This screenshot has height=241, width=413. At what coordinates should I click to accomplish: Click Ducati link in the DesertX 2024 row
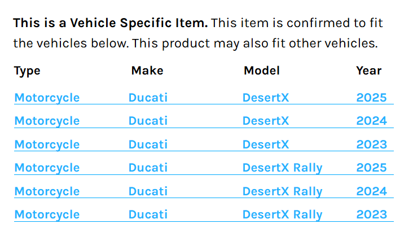(x=148, y=121)
